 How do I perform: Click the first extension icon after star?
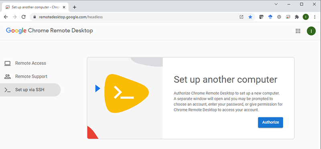tap(261, 17)
